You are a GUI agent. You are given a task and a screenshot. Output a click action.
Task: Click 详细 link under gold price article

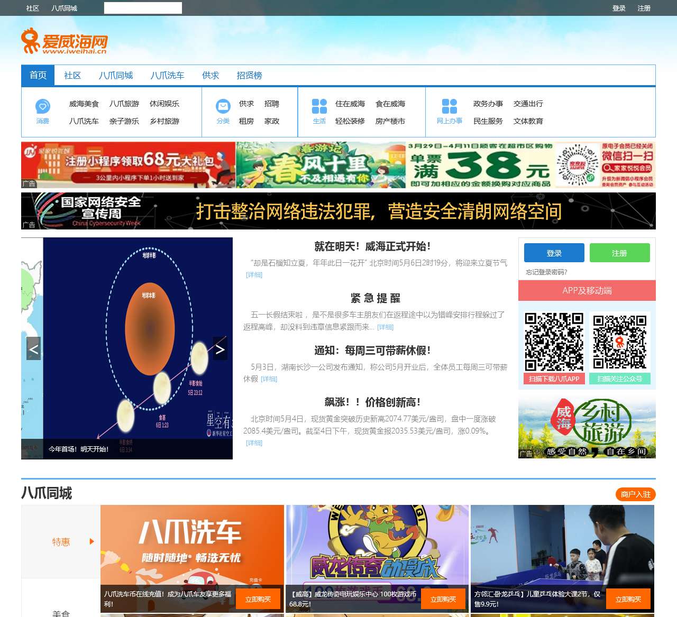tap(254, 443)
